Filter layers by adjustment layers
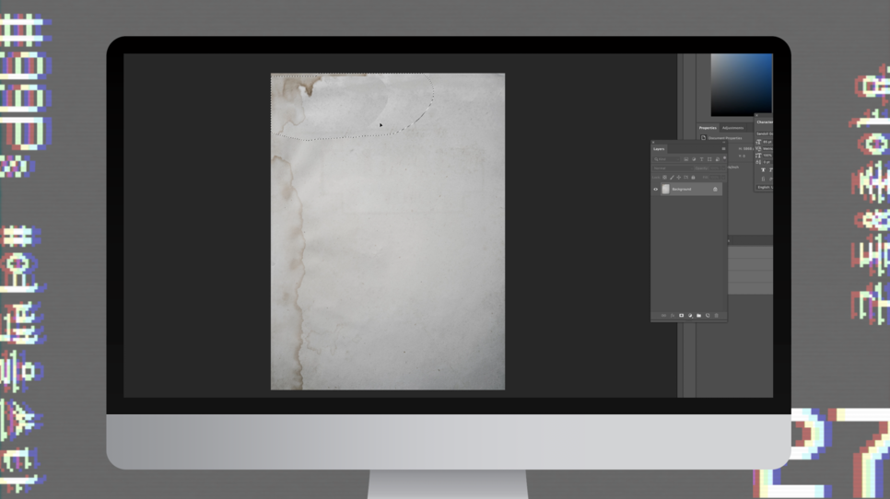The width and height of the screenshot is (890, 499). point(694,159)
